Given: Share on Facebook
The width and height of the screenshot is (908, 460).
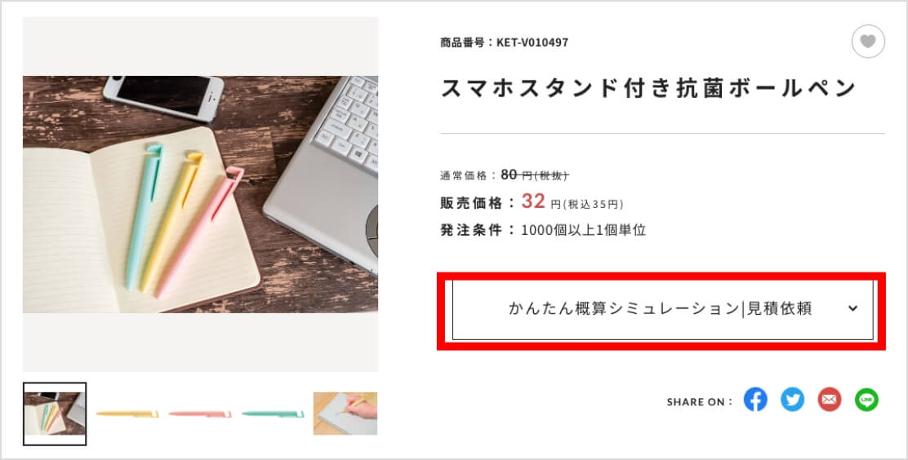Looking at the screenshot, I should click(x=755, y=400).
